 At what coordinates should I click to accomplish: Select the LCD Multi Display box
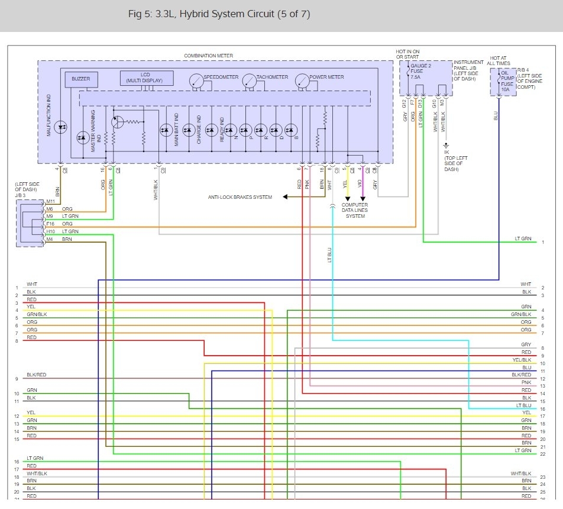[x=147, y=78]
